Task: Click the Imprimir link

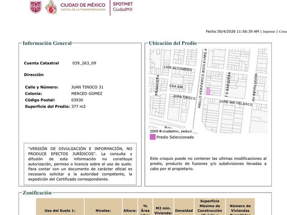Action: (x=269, y=31)
